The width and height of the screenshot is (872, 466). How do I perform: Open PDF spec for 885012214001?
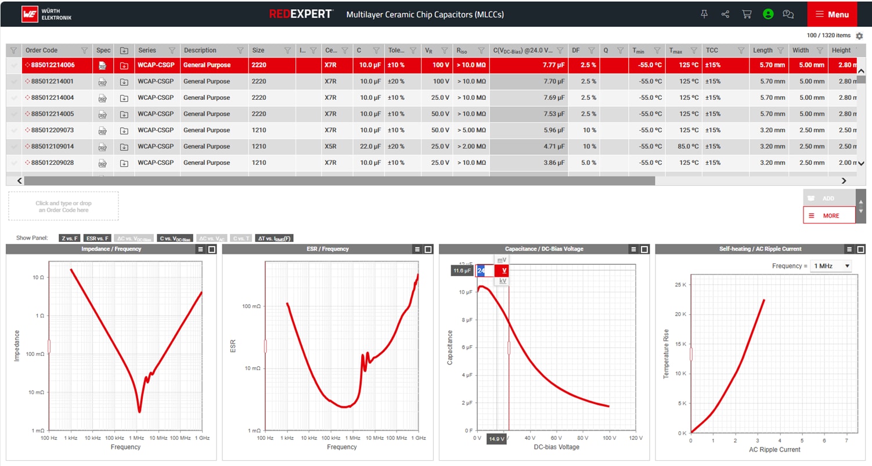103,82
